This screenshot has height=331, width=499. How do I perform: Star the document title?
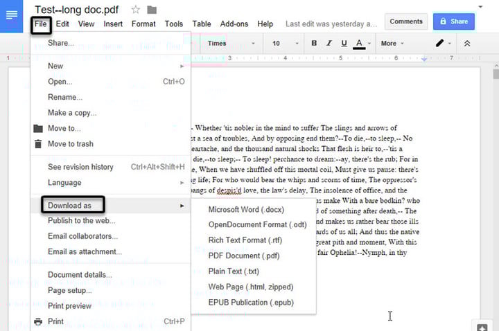pos(136,10)
